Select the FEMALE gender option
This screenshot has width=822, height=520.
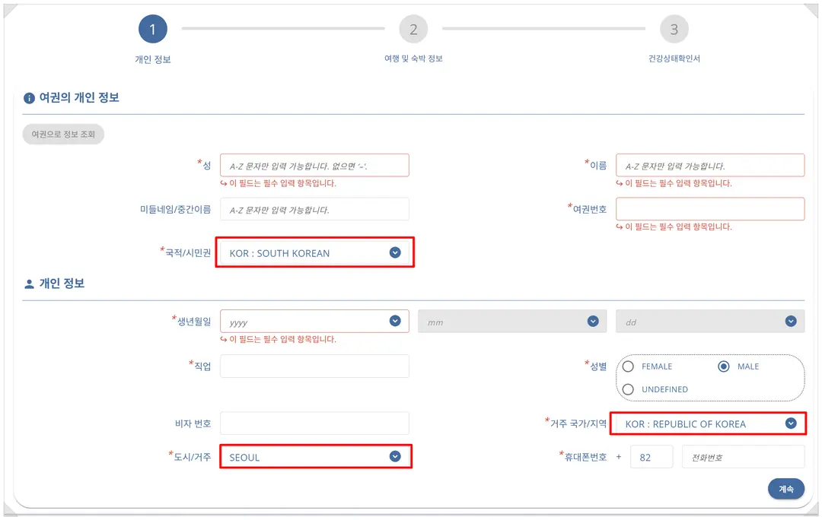tap(628, 366)
